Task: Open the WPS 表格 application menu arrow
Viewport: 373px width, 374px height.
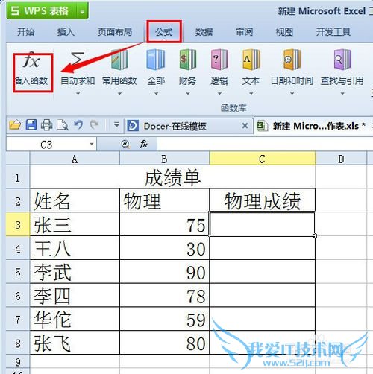Action: tap(82, 11)
